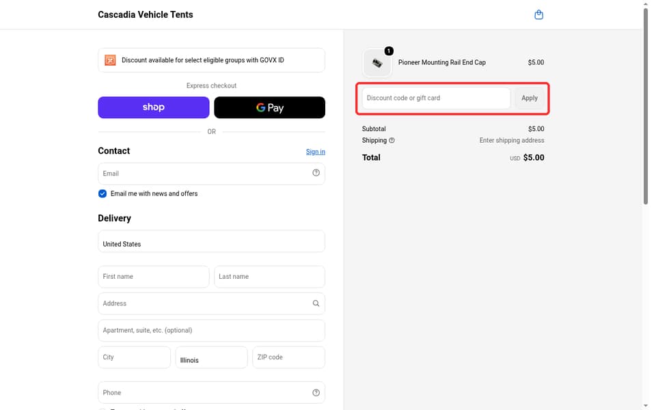Click the item quantity badge showing 1

coord(389,51)
